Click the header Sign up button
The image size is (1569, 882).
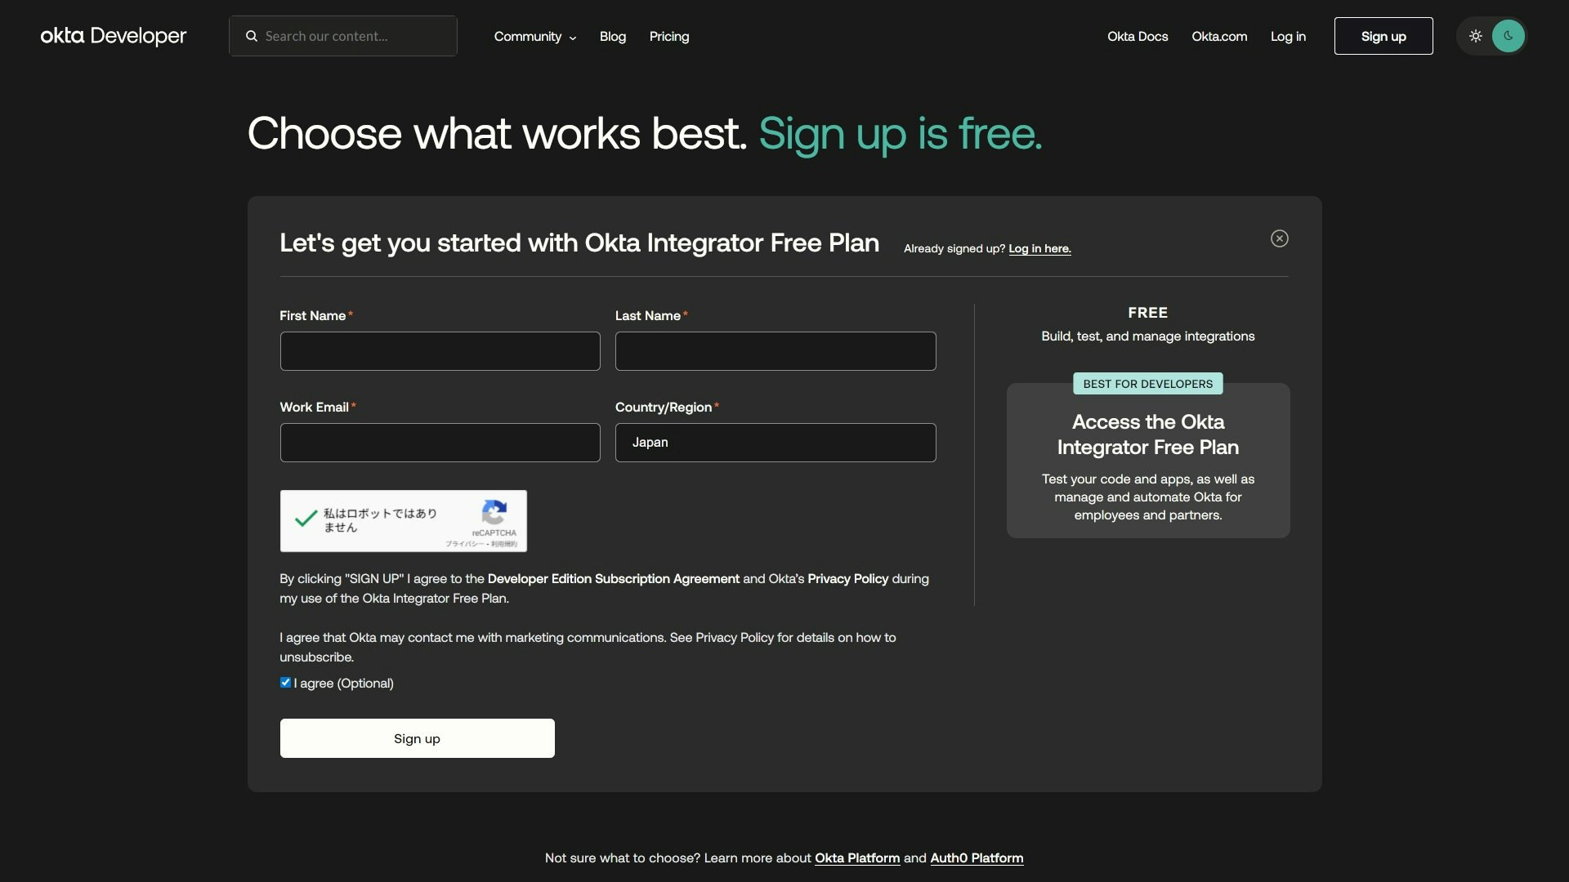pos(1383,36)
